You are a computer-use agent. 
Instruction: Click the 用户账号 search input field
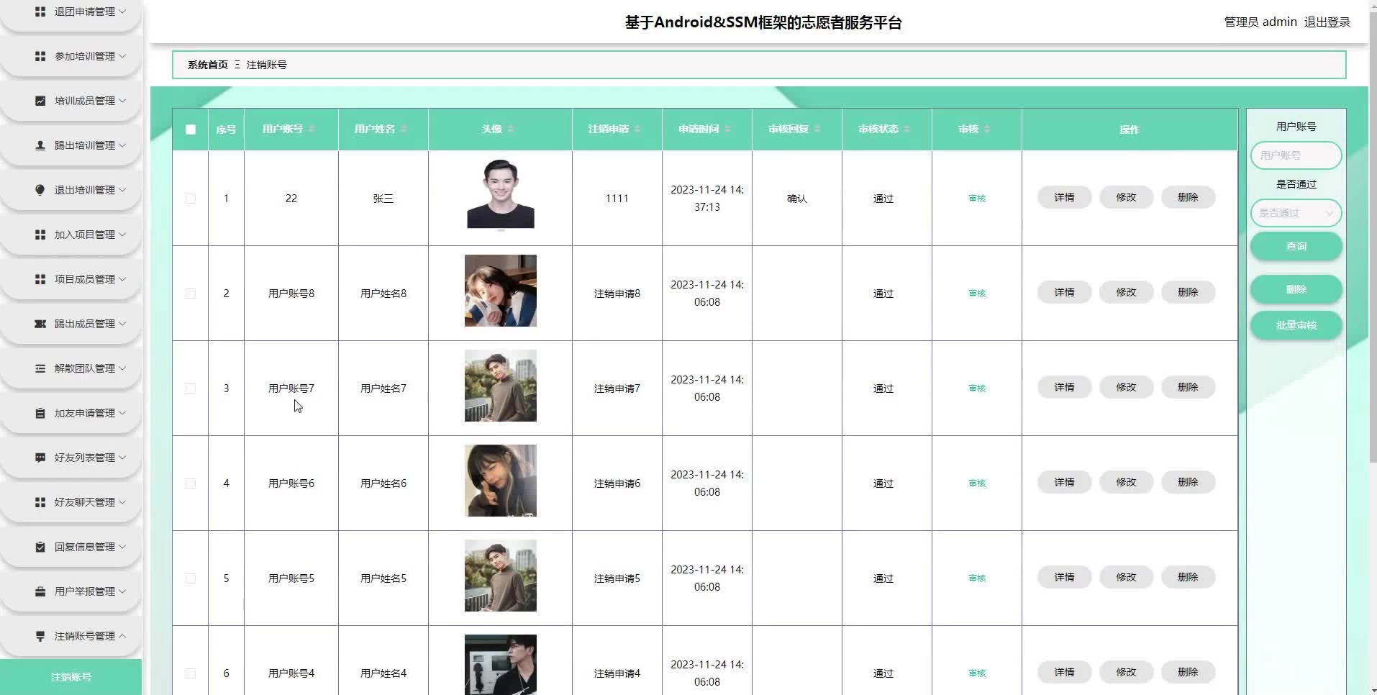click(1296, 155)
